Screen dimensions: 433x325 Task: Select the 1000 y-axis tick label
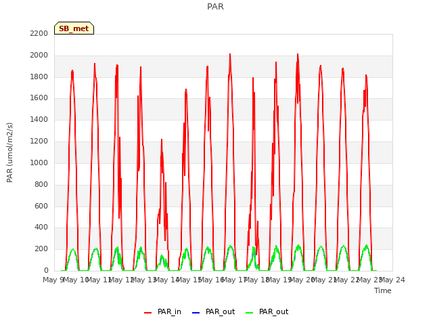tap(39, 162)
